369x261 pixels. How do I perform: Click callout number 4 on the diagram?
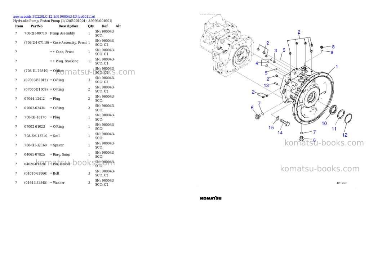pyautogui.click(x=257, y=63)
